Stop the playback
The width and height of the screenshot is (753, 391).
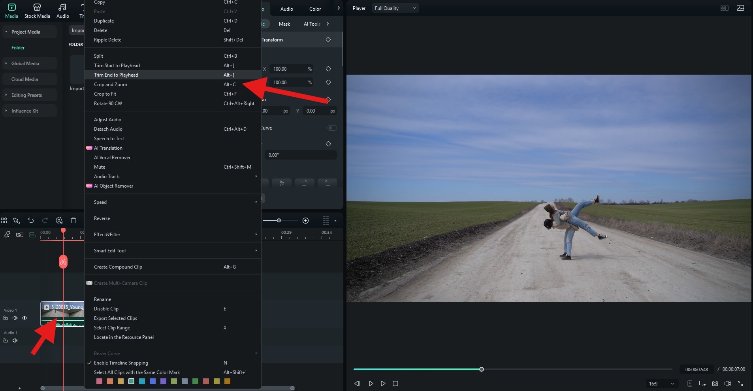point(395,383)
